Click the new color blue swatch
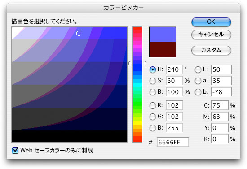 [x=163, y=35]
